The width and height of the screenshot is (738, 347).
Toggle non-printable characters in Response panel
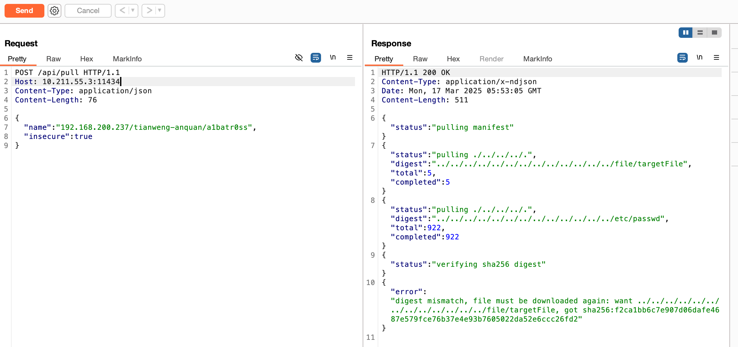pyautogui.click(x=700, y=58)
